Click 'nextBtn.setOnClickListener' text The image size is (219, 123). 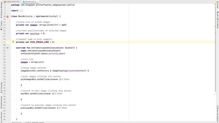point(36,94)
